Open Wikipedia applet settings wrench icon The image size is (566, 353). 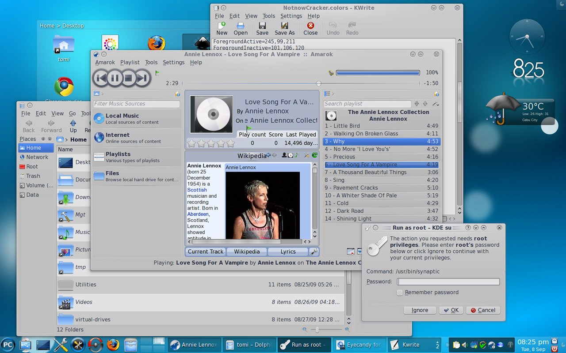(x=307, y=155)
